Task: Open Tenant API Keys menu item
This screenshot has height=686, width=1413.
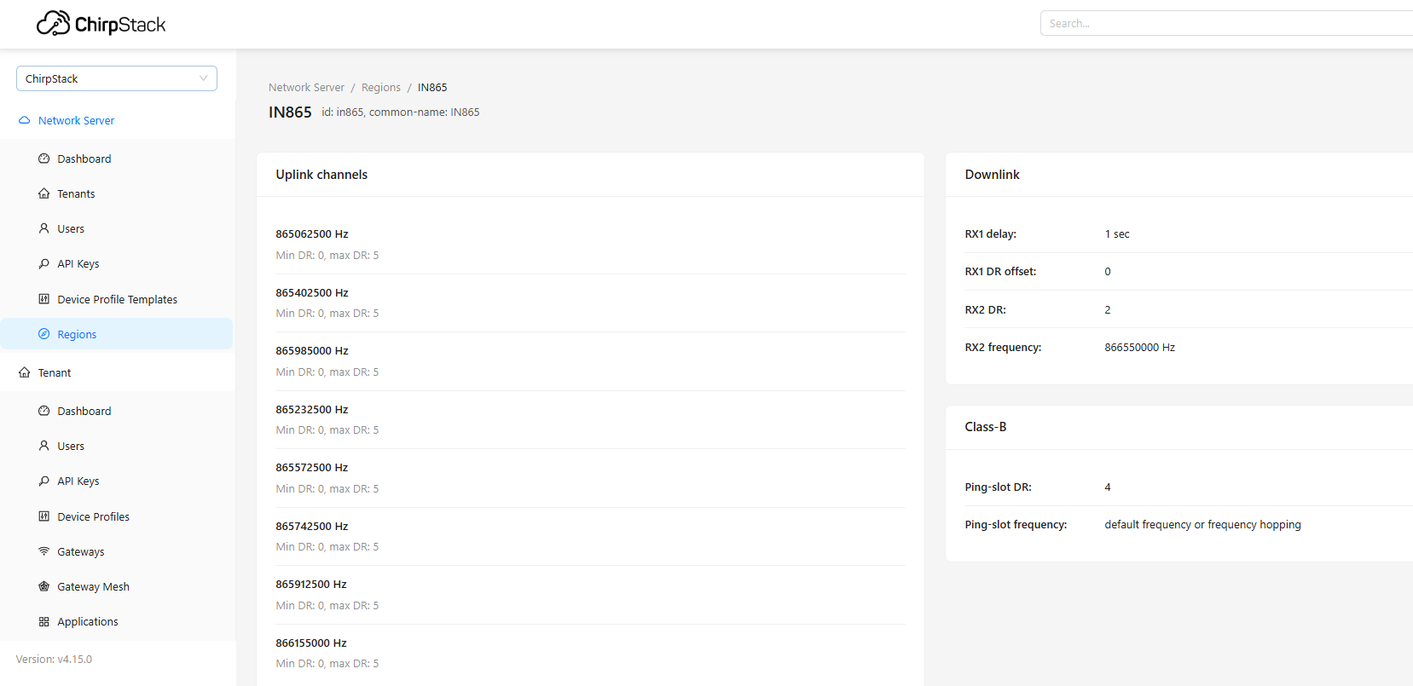Action: pos(78,481)
